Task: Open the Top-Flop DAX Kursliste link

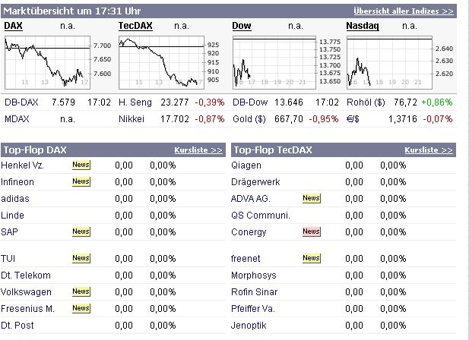Action: 198,150
